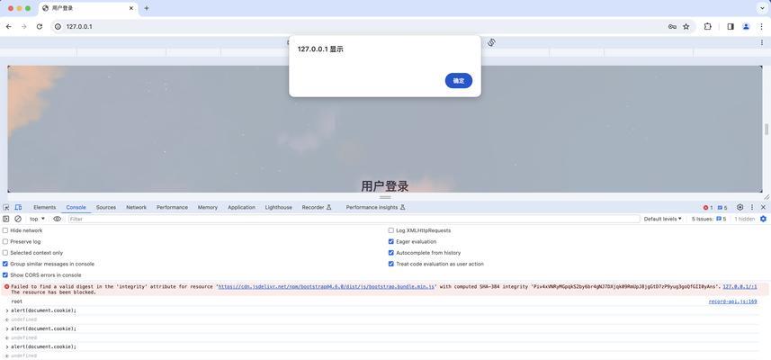Open DevTools customize three-dot menu
This screenshot has width=771, height=360.
point(752,208)
